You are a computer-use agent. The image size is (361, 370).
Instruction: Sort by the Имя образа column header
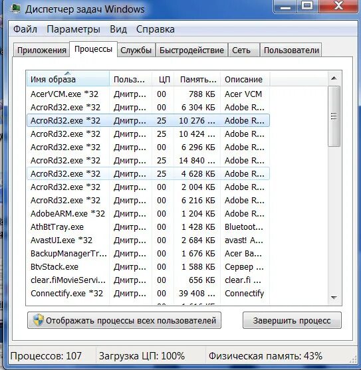[68, 79]
